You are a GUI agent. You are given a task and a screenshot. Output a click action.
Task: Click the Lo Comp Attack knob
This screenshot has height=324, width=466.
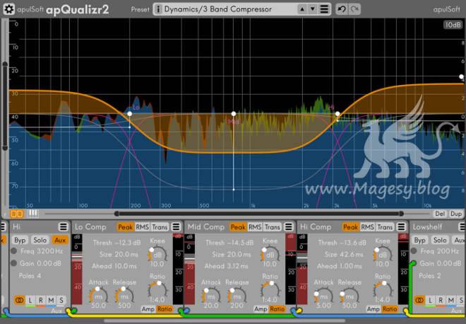pos(98,295)
